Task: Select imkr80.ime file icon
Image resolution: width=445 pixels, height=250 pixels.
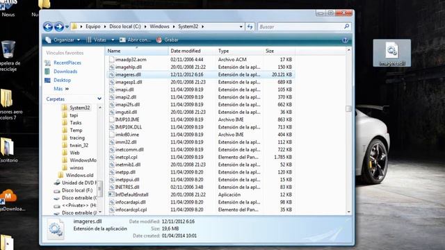Action: [111, 135]
